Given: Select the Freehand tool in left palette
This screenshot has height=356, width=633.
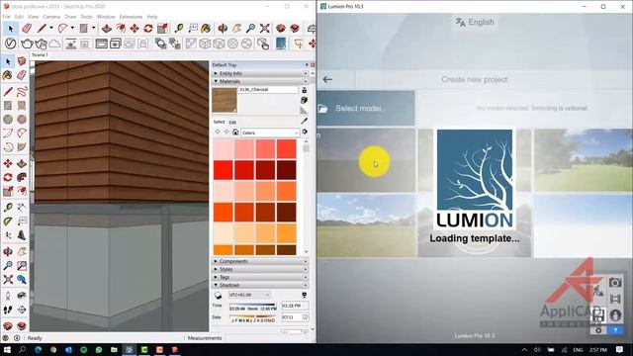Looking at the screenshot, I should [x=22, y=92].
